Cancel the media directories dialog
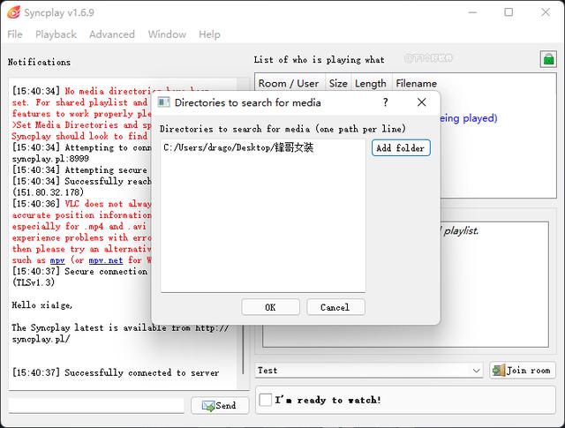Viewport: 565px width, 428px height. click(x=335, y=307)
